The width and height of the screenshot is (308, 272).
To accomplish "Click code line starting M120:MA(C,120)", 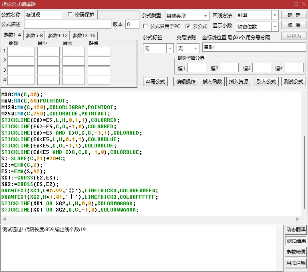I will tap(59, 107).
